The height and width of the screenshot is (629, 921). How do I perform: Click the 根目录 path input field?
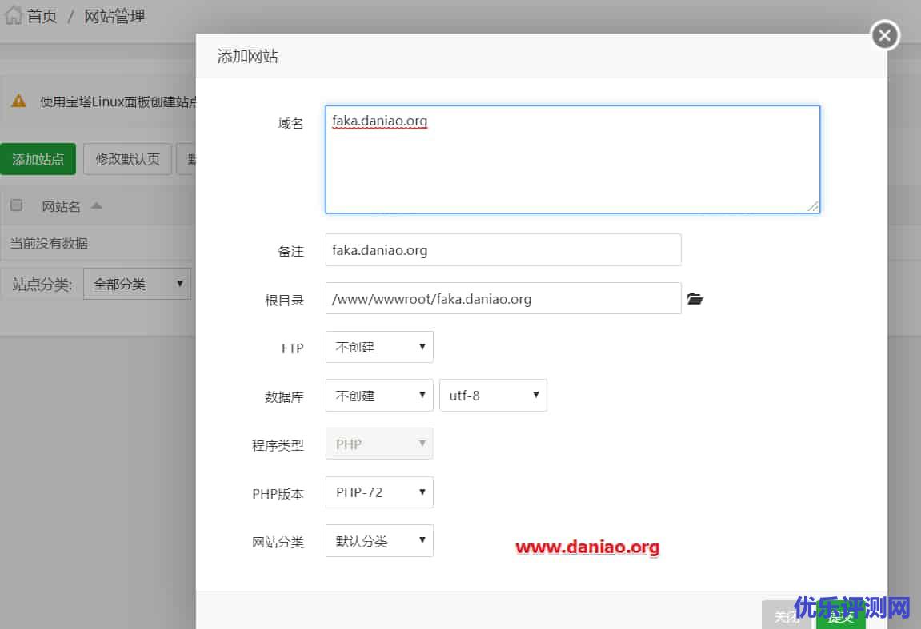point(503,299)
